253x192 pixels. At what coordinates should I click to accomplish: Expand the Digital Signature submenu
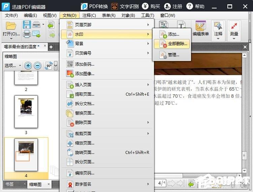[107, 184]
